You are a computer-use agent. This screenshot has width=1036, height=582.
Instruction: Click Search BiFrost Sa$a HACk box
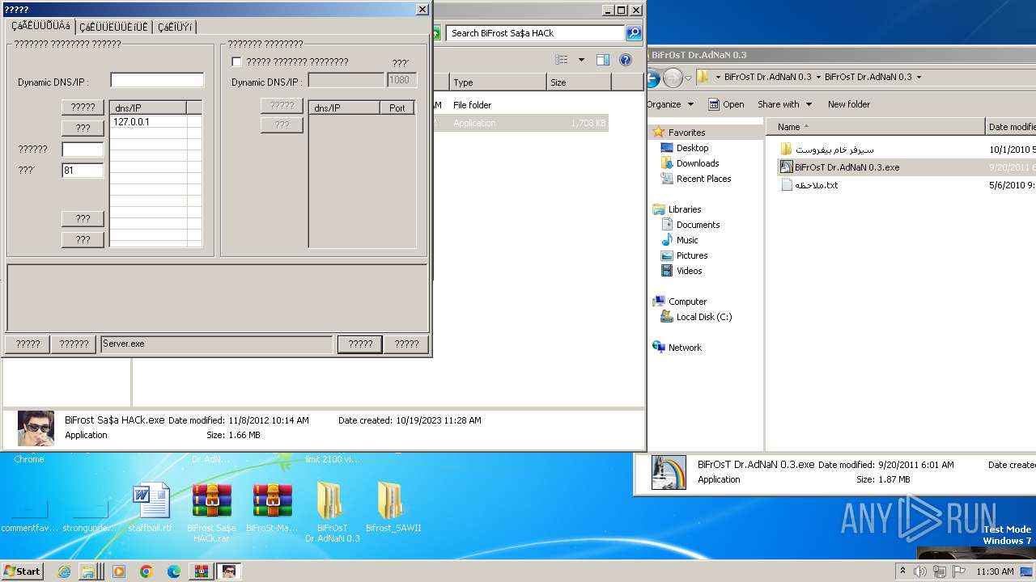(535, 33)
